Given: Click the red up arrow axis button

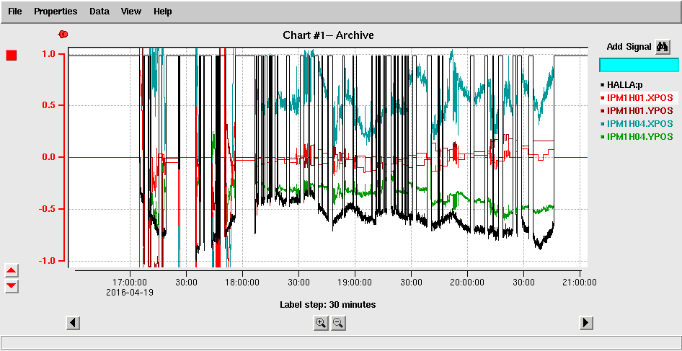Looking at the screenshot, I should tap(12, 270).
